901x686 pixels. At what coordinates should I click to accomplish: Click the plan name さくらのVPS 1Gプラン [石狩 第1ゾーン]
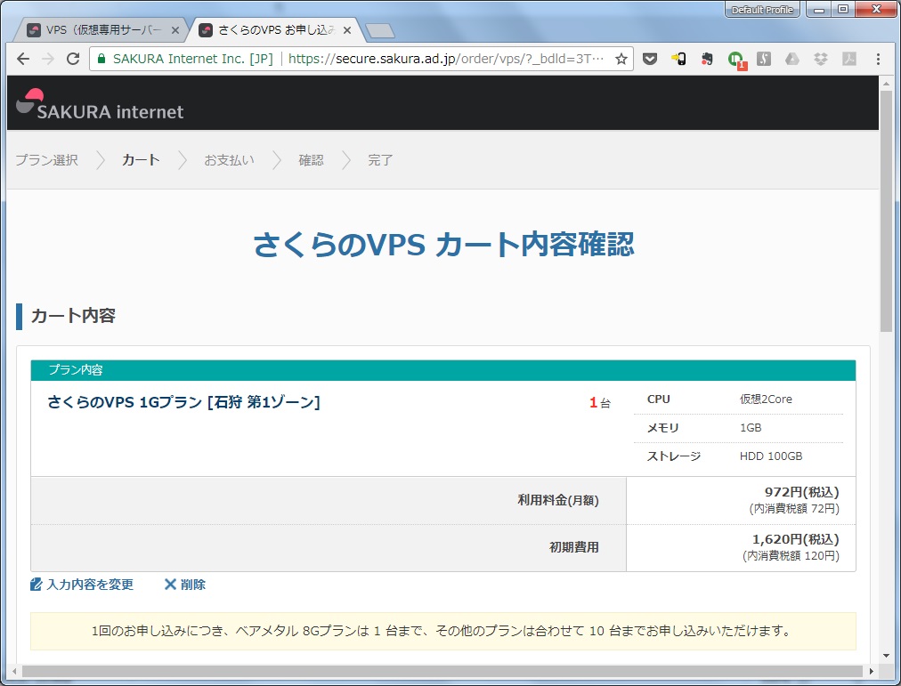(x=183, y=402)
